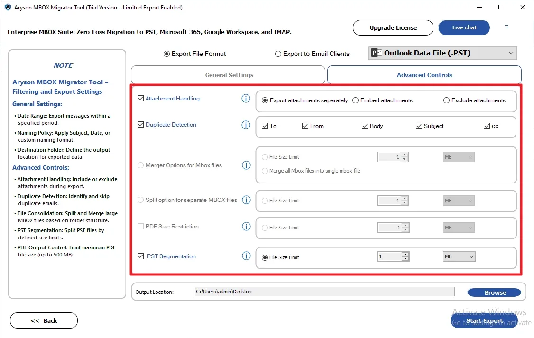Open Merger Options MB unit dropdown
Screen dimensions: 534x338
459,157
